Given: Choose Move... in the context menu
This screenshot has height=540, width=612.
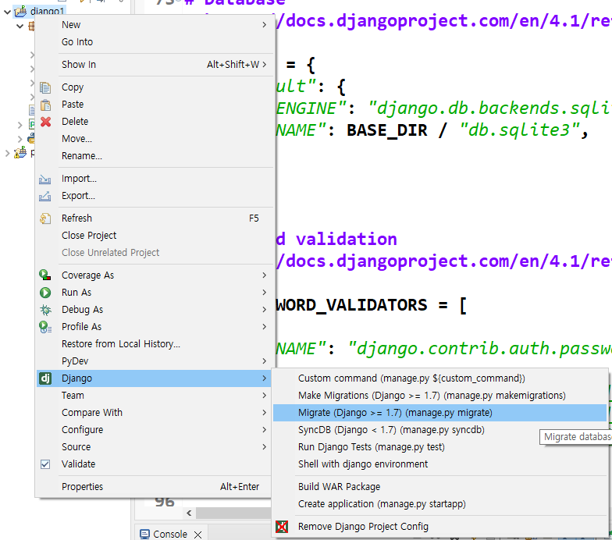Looking at the screenshot, I should point(153,139).
